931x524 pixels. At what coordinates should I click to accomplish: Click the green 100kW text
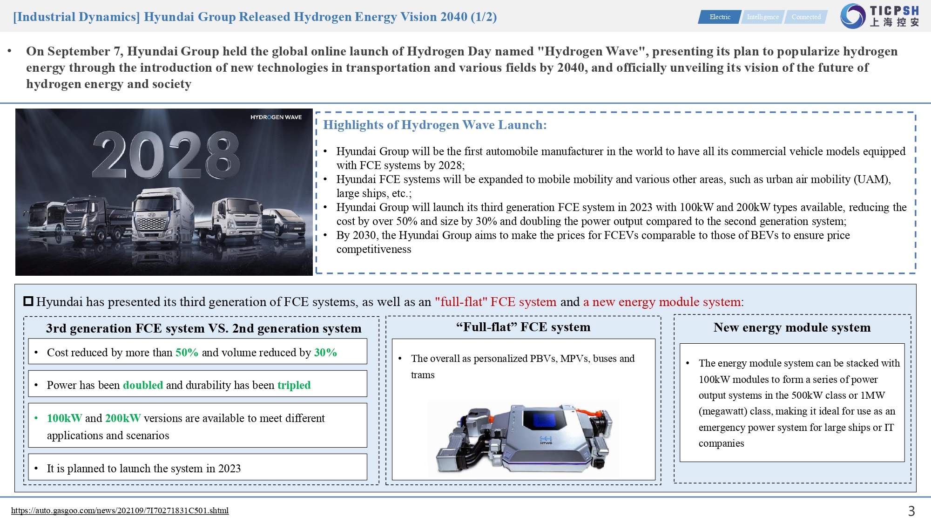click(x=64, y=418)
